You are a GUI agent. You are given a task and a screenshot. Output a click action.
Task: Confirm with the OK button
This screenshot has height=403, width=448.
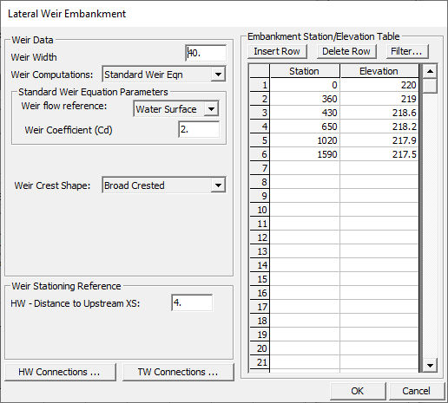[x=358, y=391]
